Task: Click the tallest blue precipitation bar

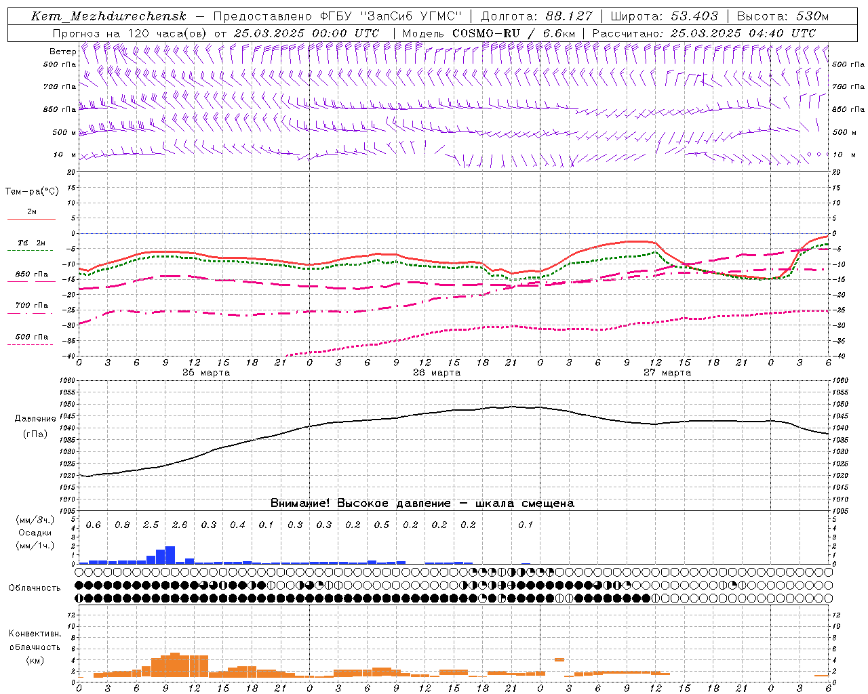Action: (x=170, y=555)
